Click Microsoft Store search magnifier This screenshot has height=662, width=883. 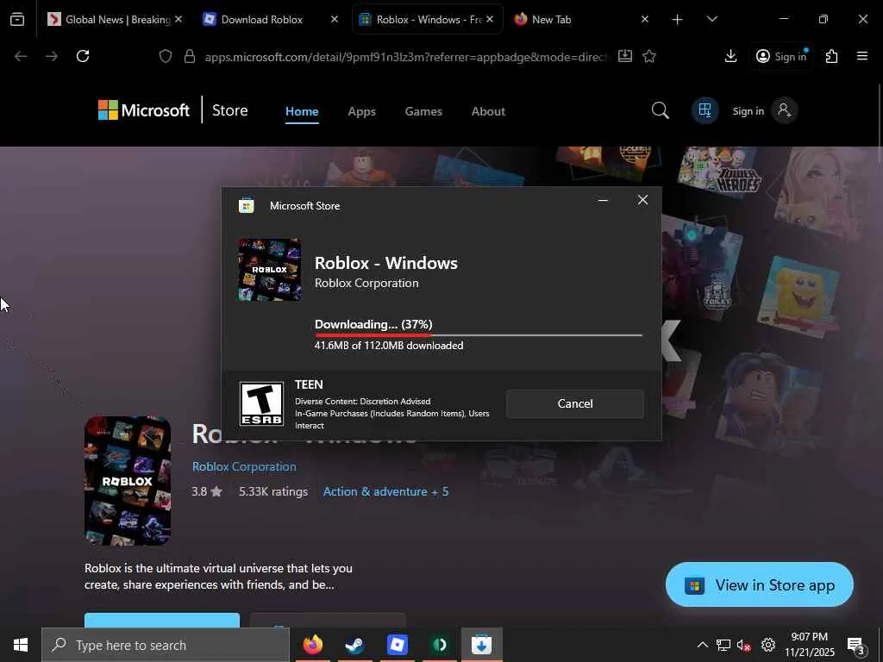[x=660, y=110]
